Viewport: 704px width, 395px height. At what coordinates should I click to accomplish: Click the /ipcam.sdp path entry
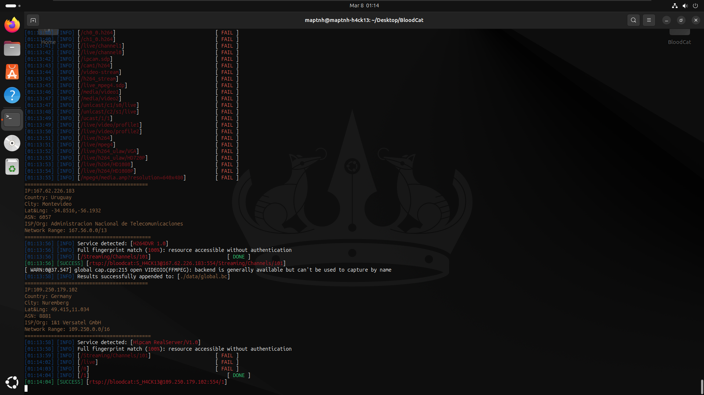95,59
